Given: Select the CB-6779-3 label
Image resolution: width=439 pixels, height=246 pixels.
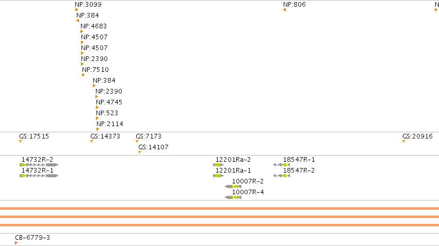Looking at the screenshot, I should [x=32, y=238].
